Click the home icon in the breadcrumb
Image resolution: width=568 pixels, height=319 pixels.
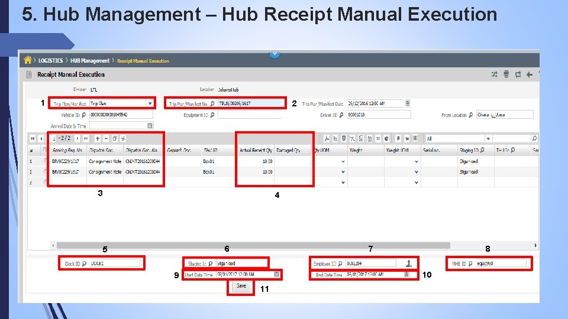[28, 60]
